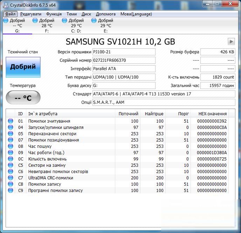241x233 pixels.
Task: Click status orb for Переназначені сектори
Action: tap(11, 133)
